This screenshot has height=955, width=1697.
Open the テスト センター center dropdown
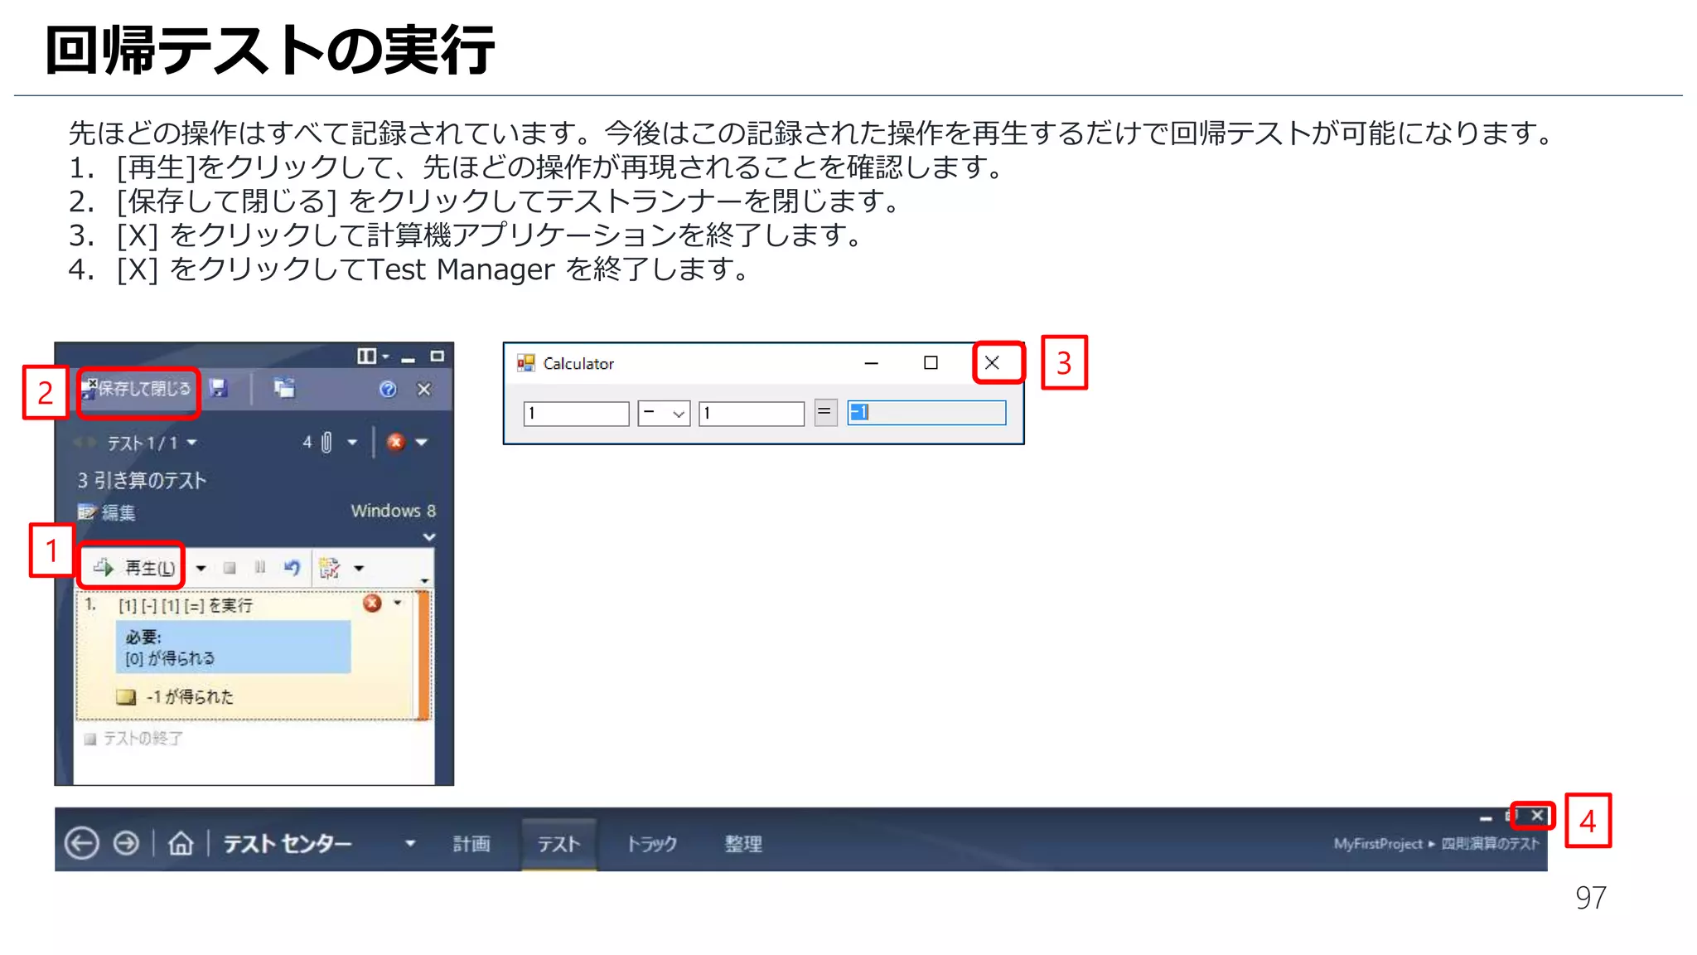pyautogui.click(x=410, y=844)
